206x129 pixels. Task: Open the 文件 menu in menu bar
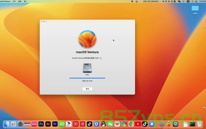tap(14, 1)
